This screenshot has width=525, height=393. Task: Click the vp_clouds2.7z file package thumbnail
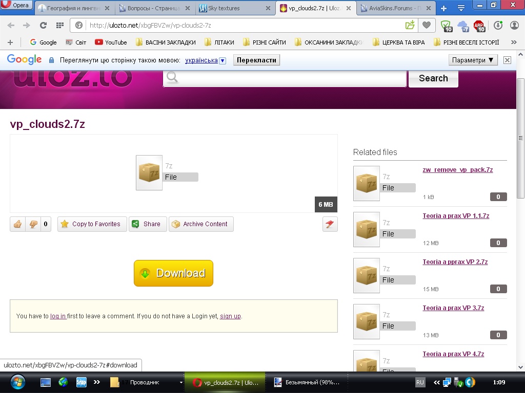[x=149, y=172]
